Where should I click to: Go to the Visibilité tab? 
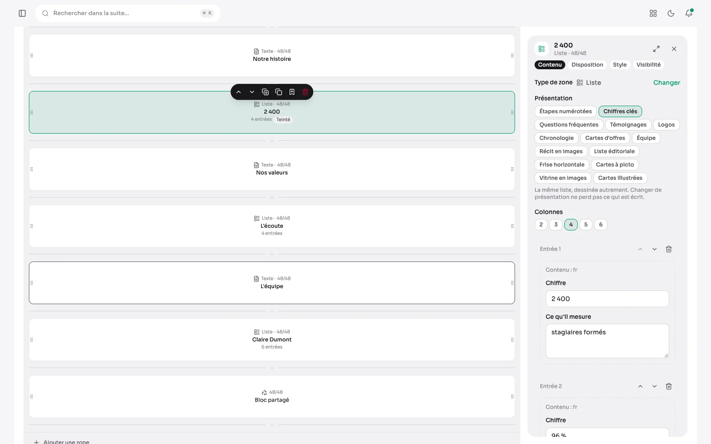pos(648,65)
